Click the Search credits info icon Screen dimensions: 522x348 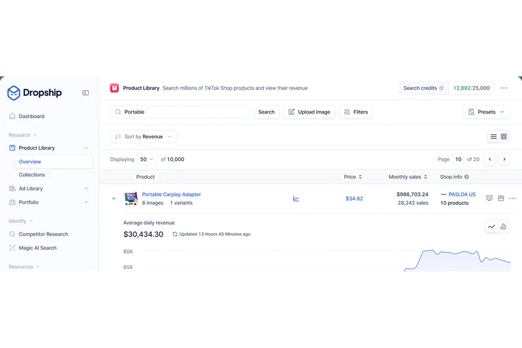[x=442, y=88]
